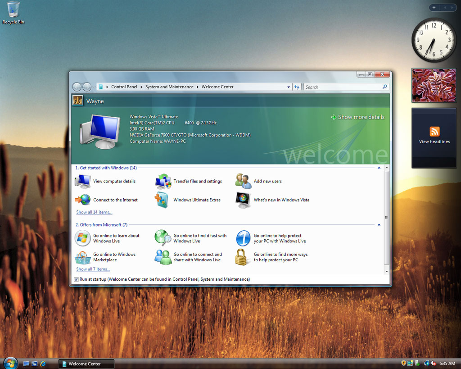Click Show all 7 items link

click(x=93, y=269)
